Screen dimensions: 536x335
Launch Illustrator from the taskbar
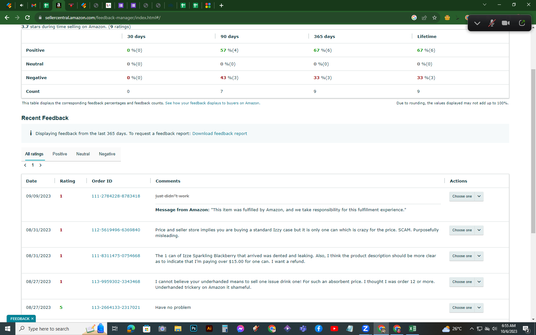(x=209, y=329)
